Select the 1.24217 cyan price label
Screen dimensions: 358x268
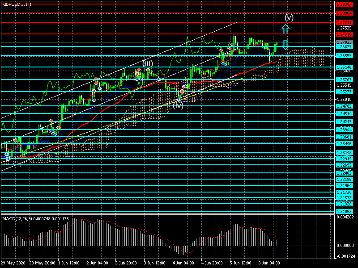pos(344,121)
